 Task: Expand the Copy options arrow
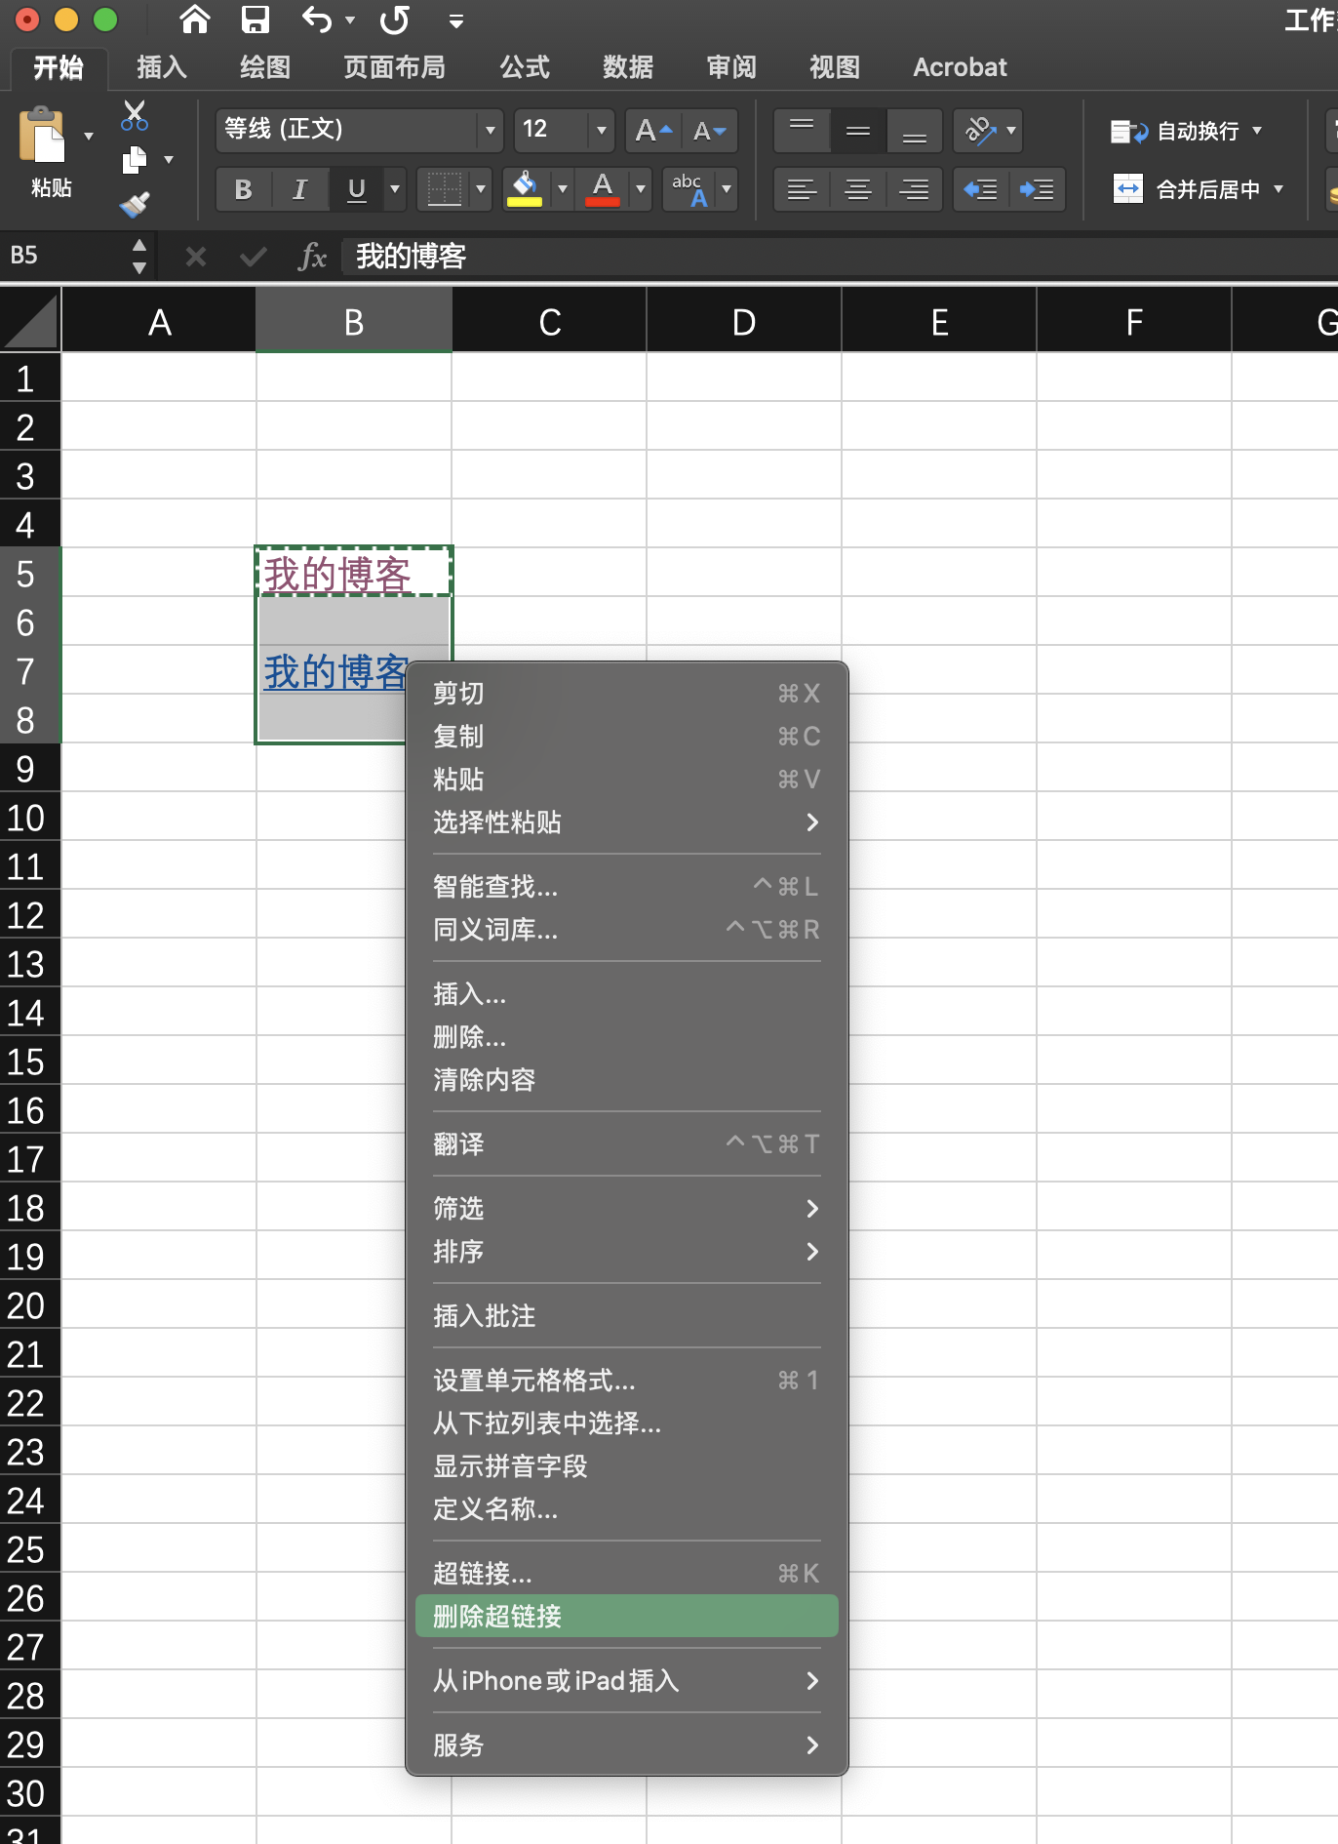169,159
